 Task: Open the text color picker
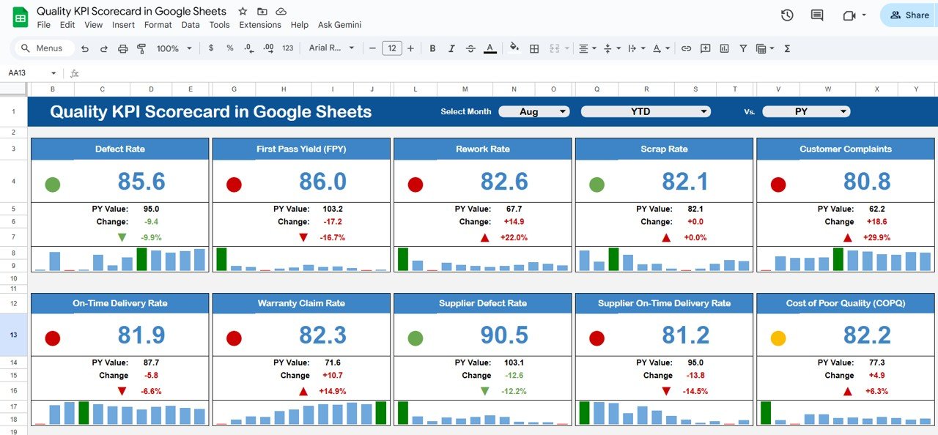(489, 48)
